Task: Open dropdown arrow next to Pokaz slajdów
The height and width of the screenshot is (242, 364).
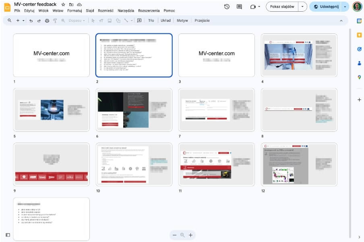Action: pos(302,6)
